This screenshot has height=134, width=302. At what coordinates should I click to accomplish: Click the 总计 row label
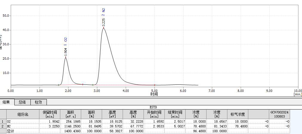click(x=23, y=131)
